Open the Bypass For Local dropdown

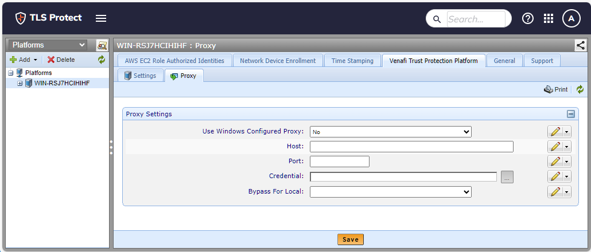[x=390, y=192]
